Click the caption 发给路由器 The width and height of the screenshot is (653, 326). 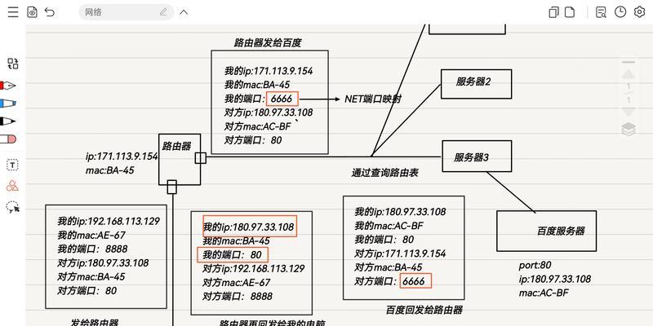[95, 323]
